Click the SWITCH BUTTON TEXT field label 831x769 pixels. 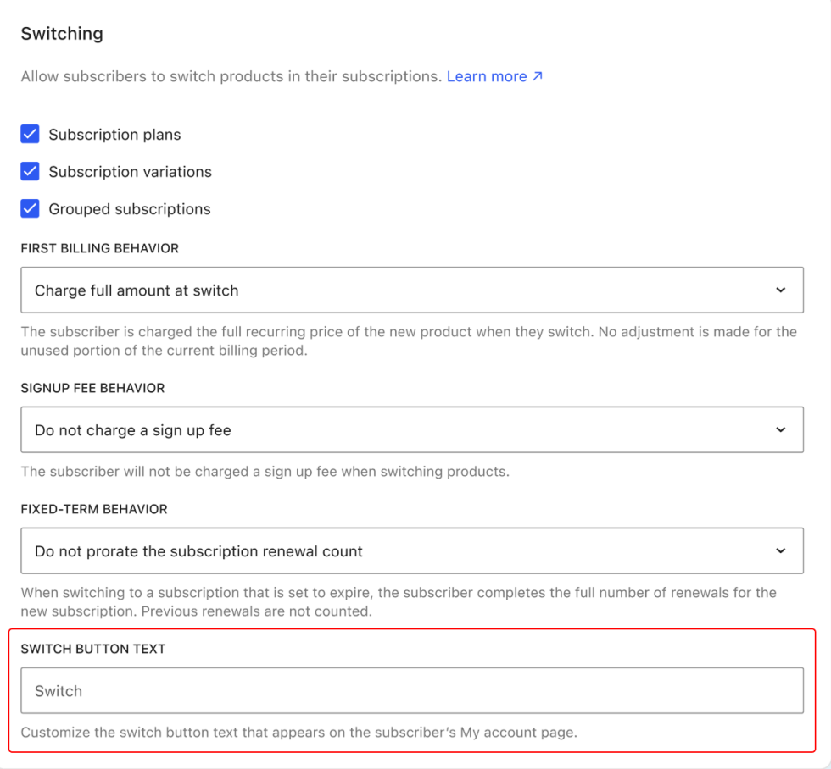(x=93, y=649)
